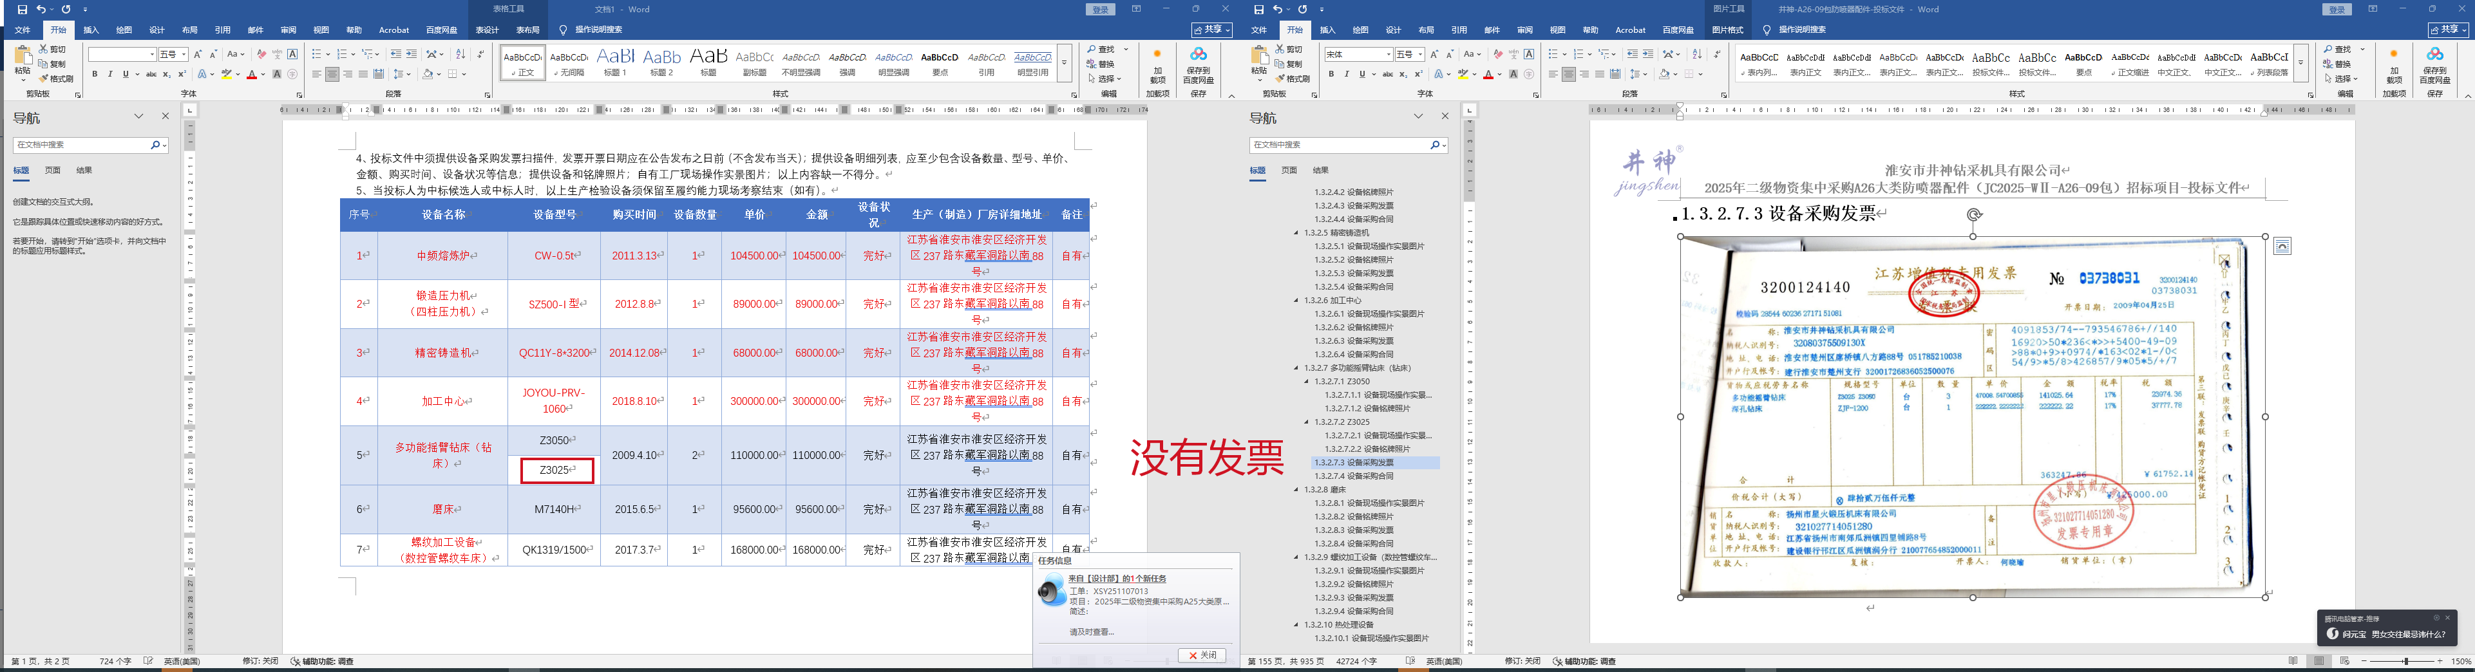Increase font size in the 文档1 window

click(198, 55)
